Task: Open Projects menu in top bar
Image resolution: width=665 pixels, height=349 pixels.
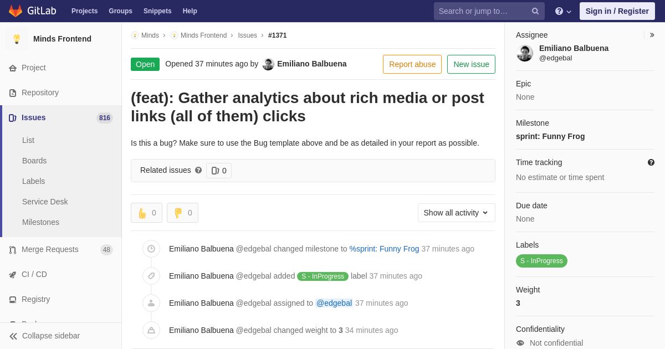Action: [x=84, y=11]
